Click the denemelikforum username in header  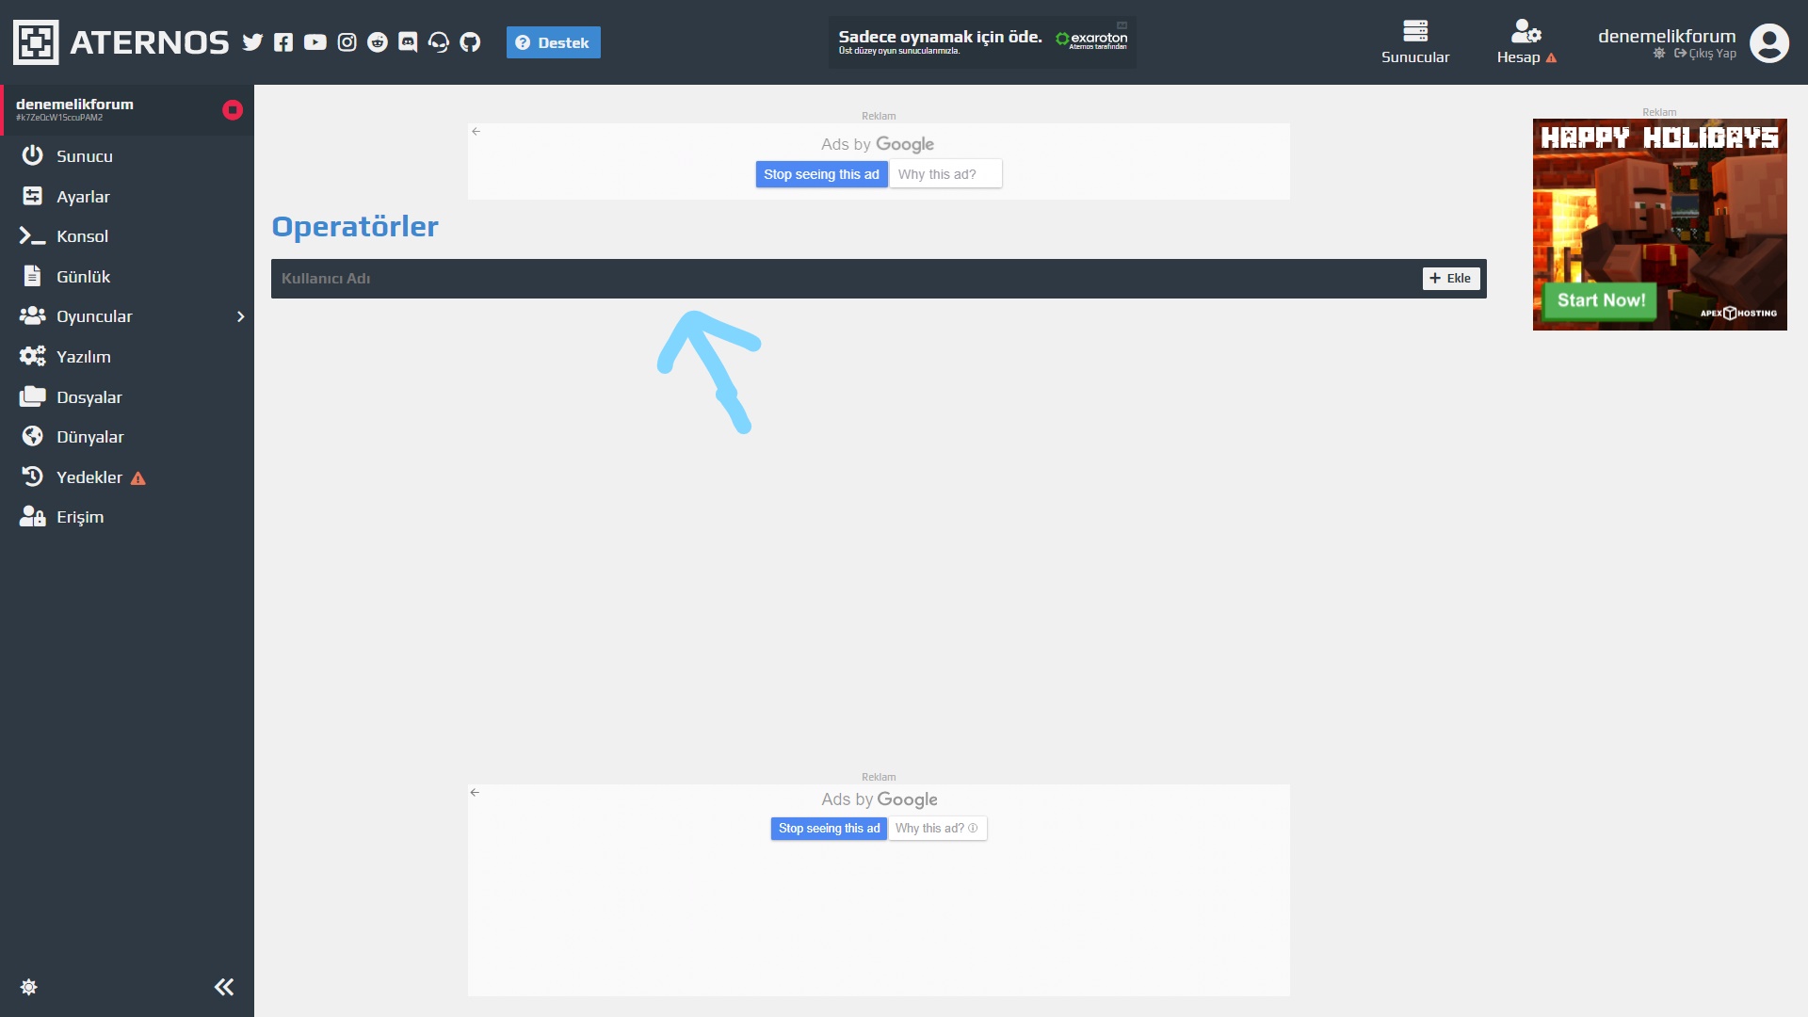click(x=1666, y=36)
